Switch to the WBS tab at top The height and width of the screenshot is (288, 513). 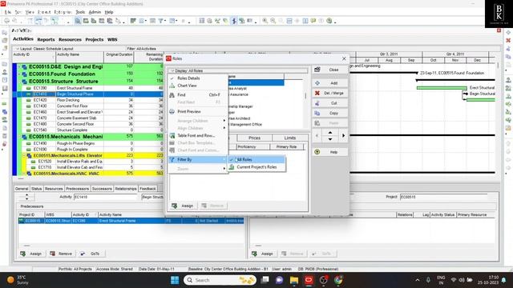coord(112,39)
